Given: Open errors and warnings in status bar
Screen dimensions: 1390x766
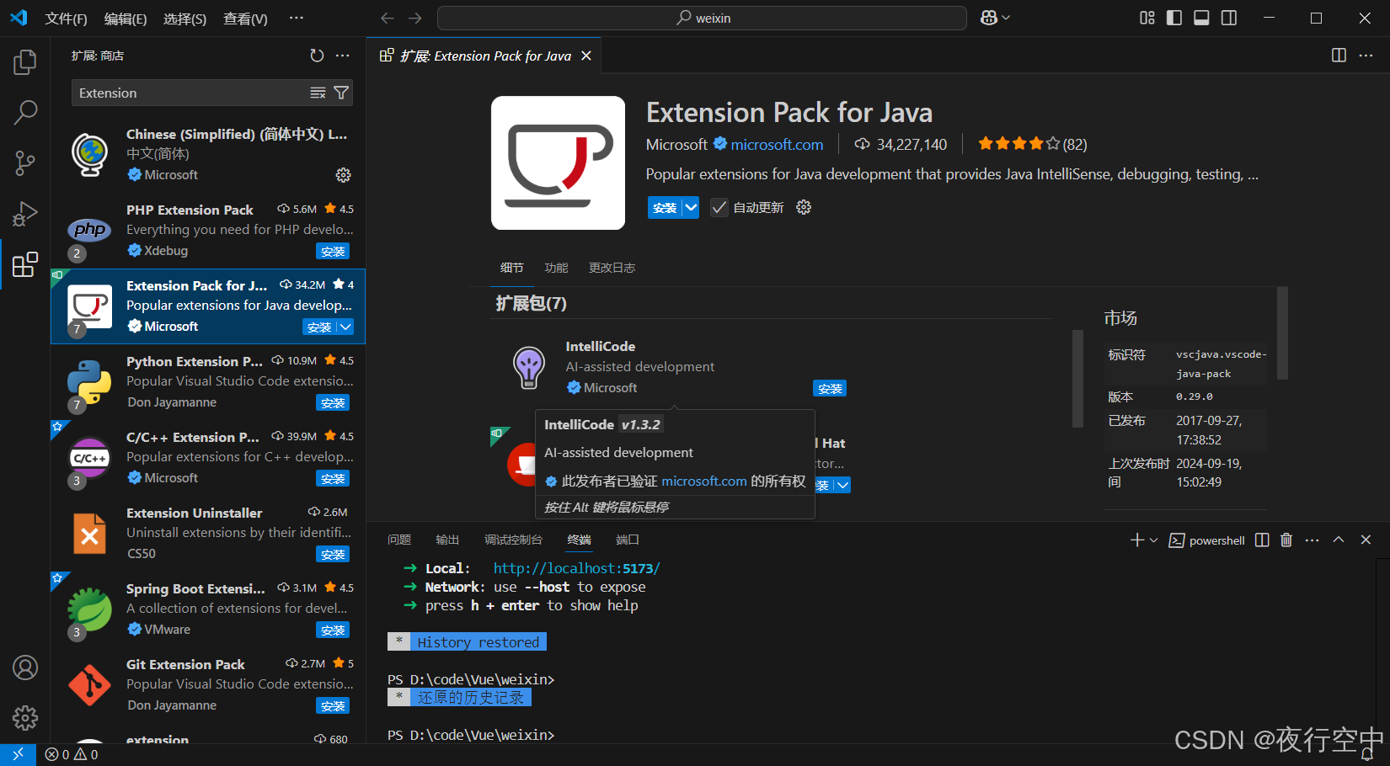Looking at the screenshot, I should tap(72, 754).
